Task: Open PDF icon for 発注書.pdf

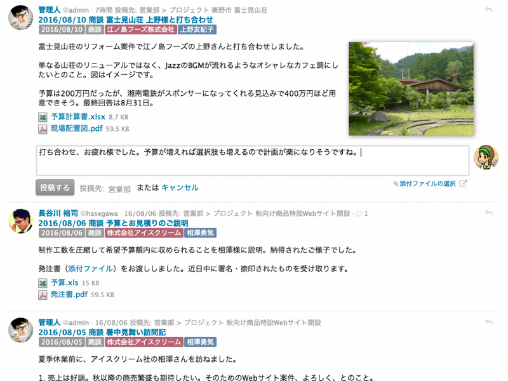Action: [43, 295]
